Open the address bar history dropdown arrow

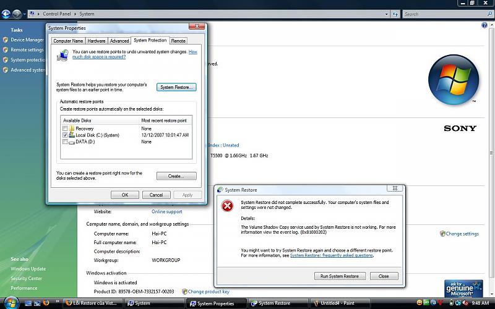click(x=386, y=14)
